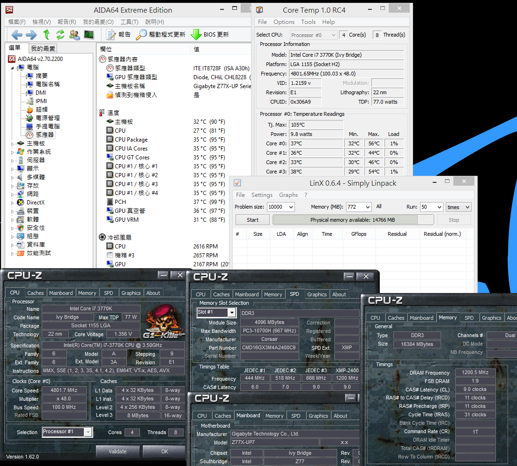Click LinX physical memory available progress bar
Screen dimensions: 517x466
tap(353, 220)
